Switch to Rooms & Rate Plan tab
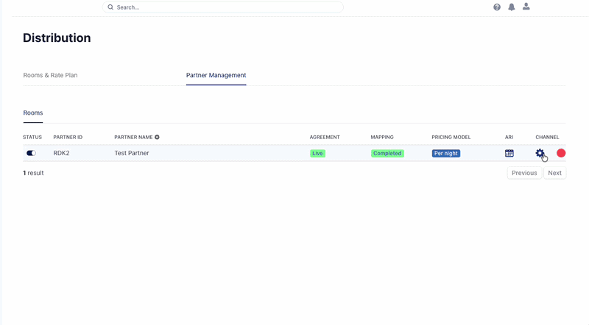The image size is (589, 325). pyautogui.click(x=50, y=75)
